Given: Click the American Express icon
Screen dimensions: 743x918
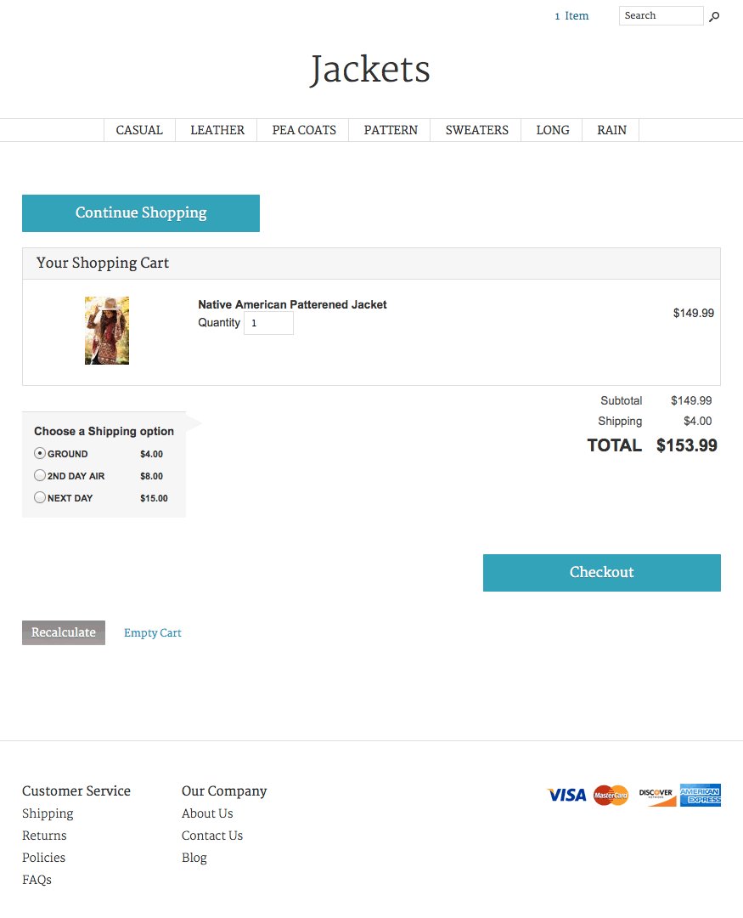Looking at the screenshot, I should click(701, 796).
